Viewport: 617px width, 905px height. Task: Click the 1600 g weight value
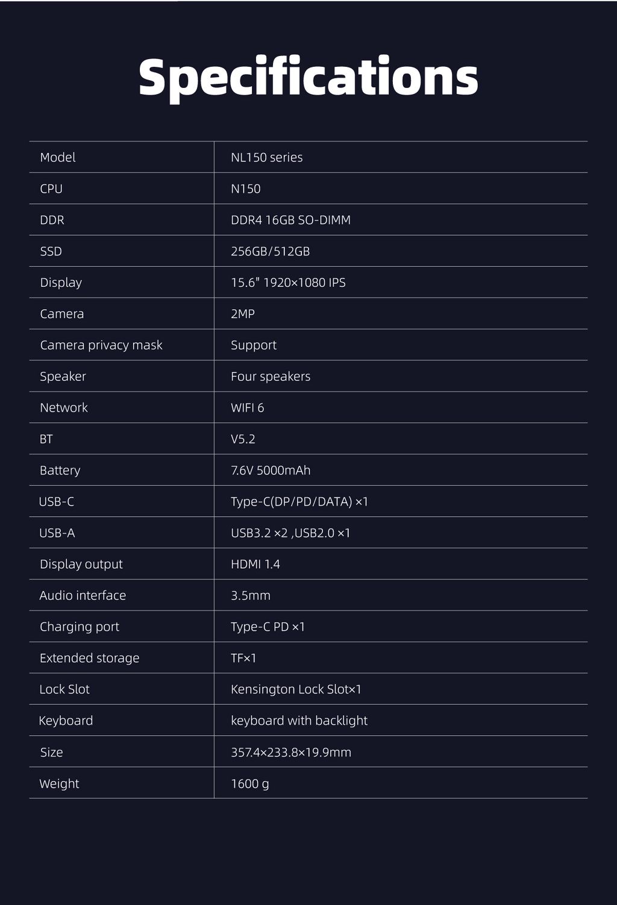click(x=250, y=784)
